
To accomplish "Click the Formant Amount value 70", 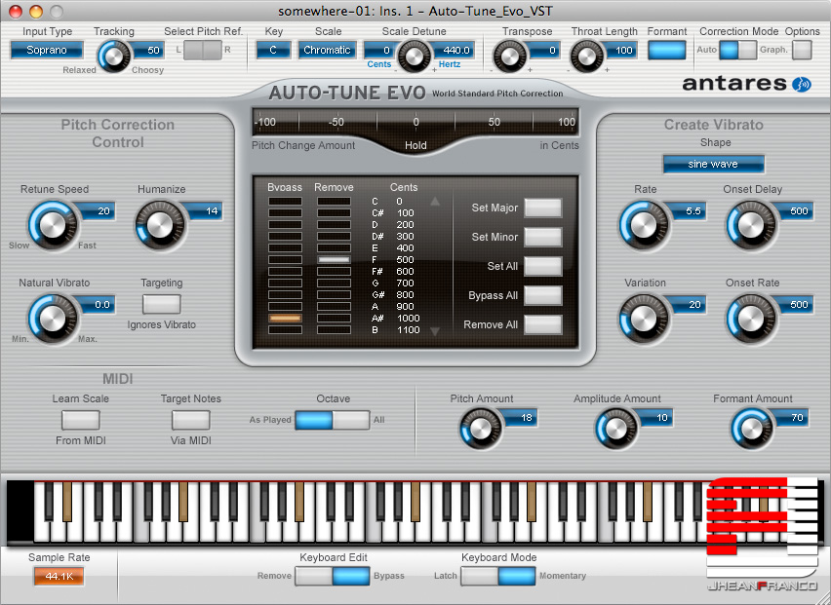I will 792,418.
